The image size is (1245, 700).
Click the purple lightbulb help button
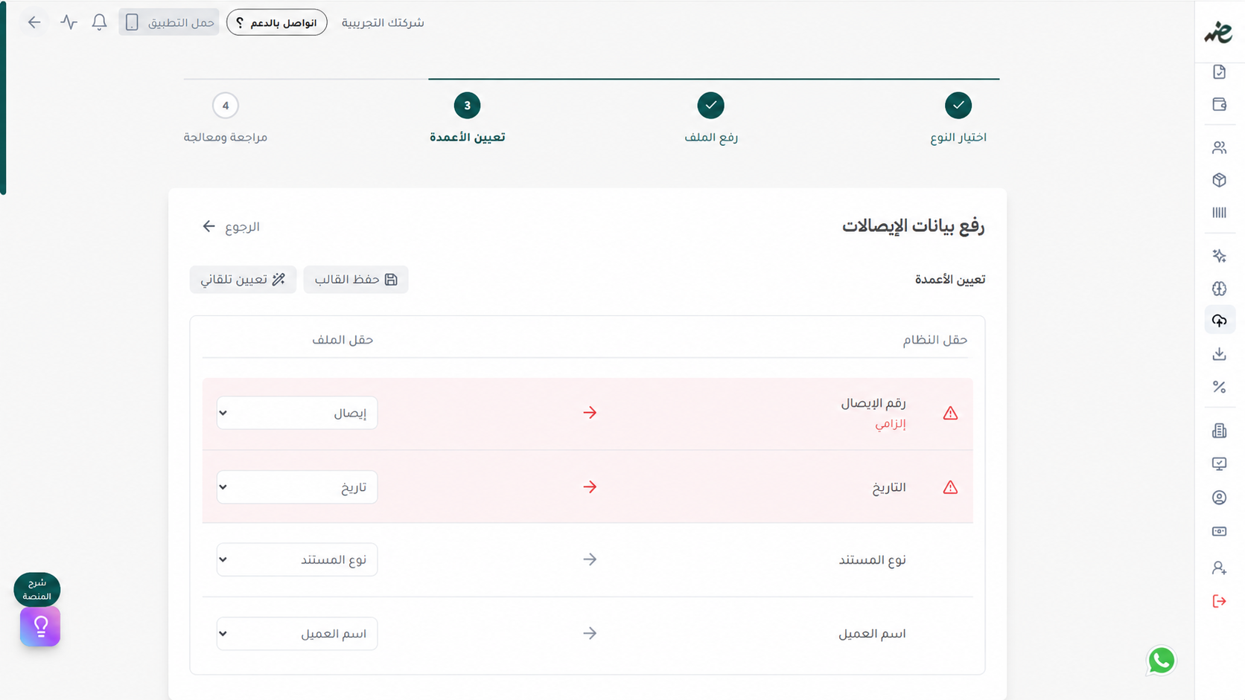pos(40,626)
